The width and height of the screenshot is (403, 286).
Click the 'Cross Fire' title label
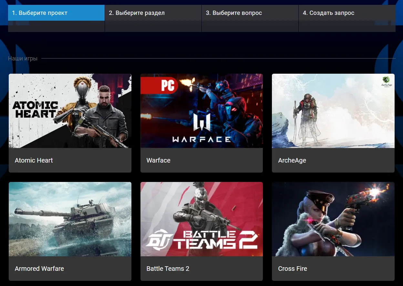(293, 269)
